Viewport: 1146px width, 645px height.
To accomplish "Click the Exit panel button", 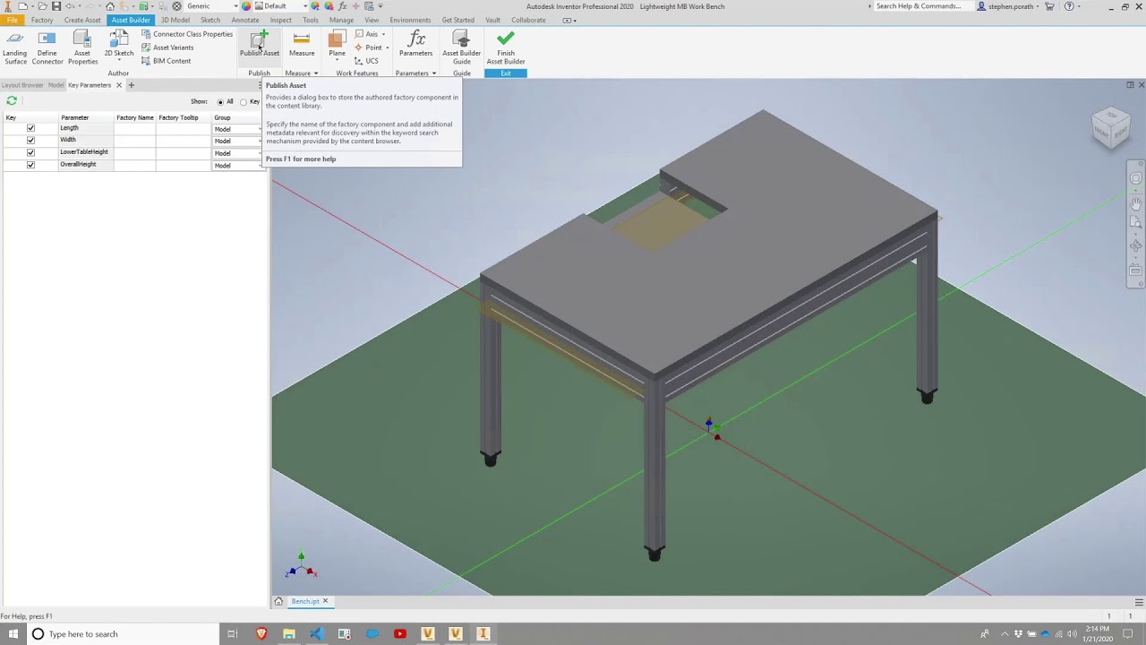I will pos(506,73).
